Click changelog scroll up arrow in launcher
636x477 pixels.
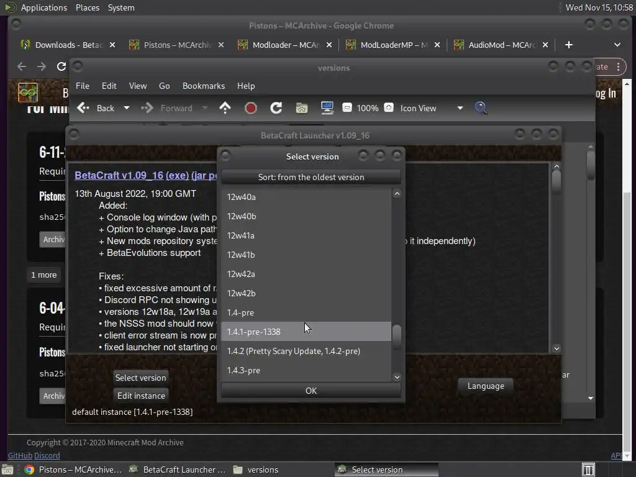click(556, 166)
